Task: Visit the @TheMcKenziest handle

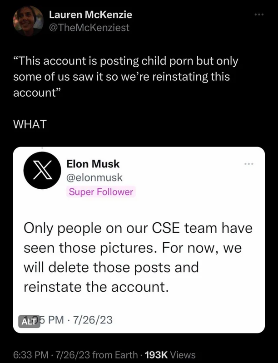Action: point(89,28)
